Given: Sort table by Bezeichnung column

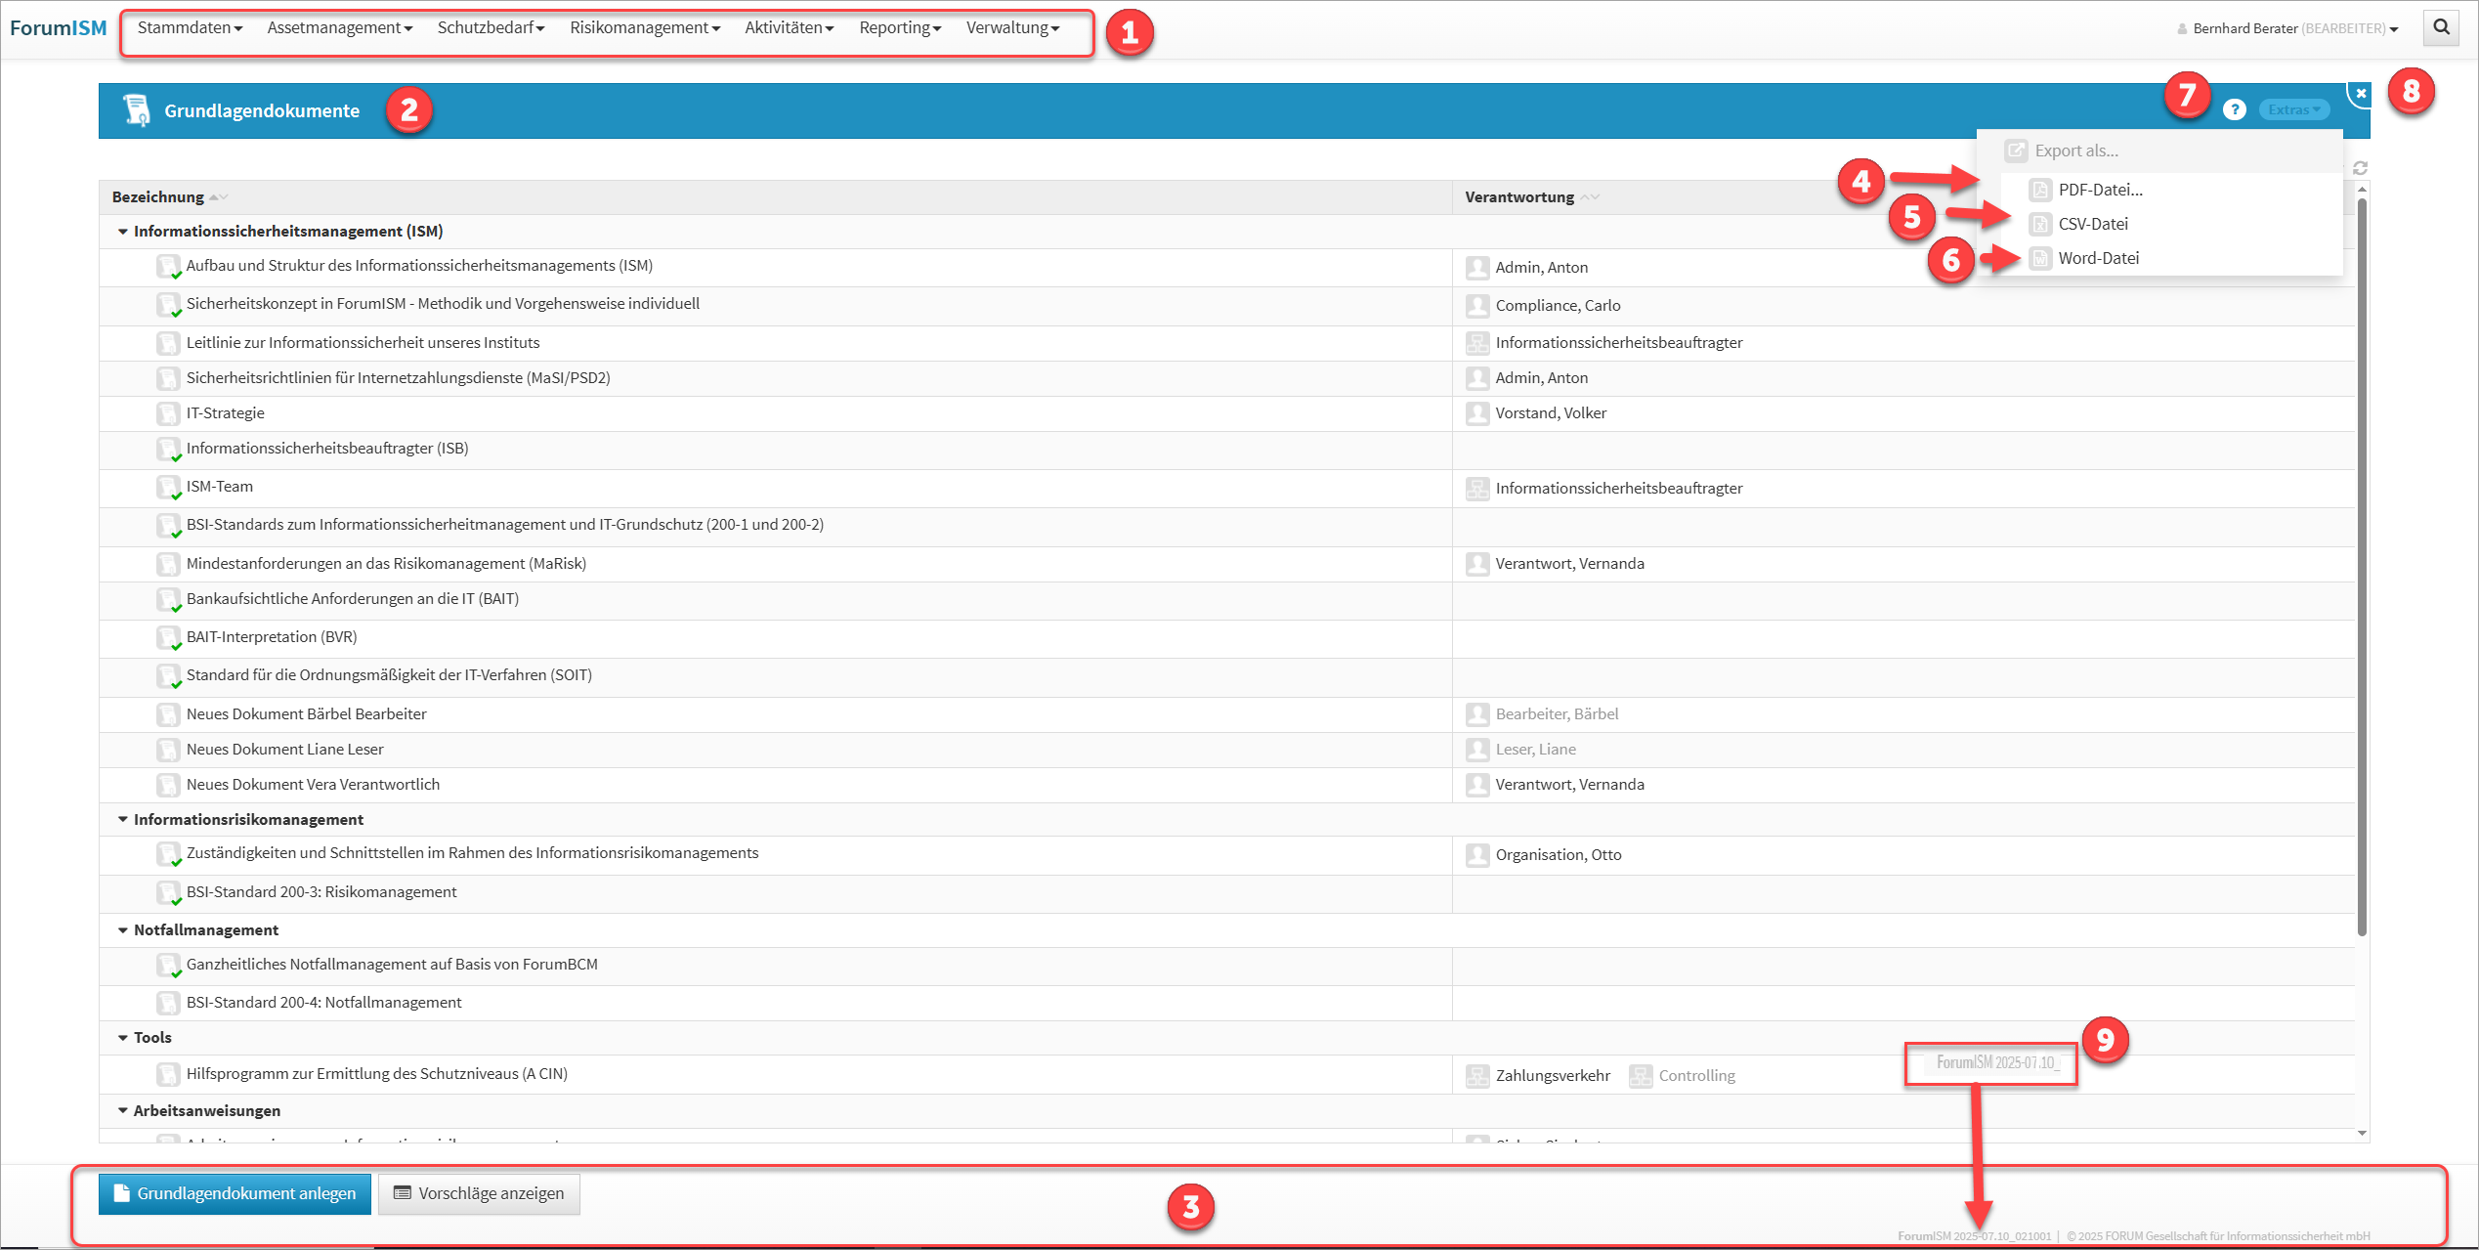Looking at the screenshot, I should click(158, 197).
